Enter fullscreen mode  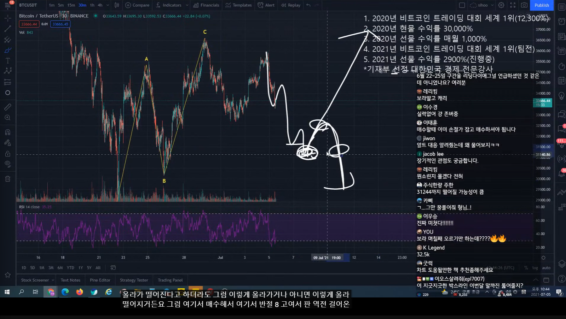tap(513, 5)
